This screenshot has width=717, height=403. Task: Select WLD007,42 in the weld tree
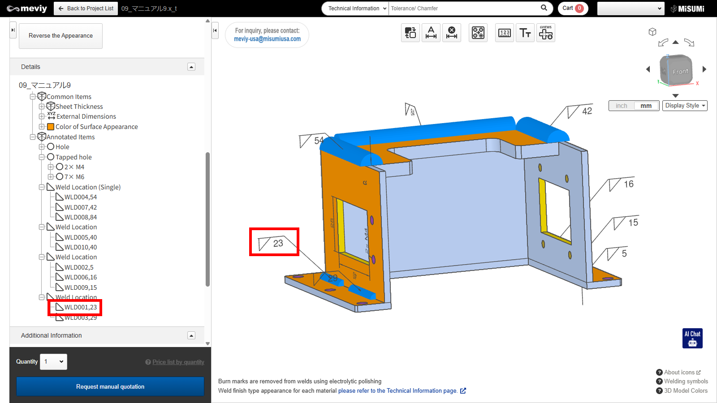[x=80, y=207]
